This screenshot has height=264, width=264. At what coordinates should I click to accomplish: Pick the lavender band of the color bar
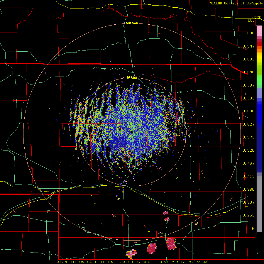click(259, 93)
